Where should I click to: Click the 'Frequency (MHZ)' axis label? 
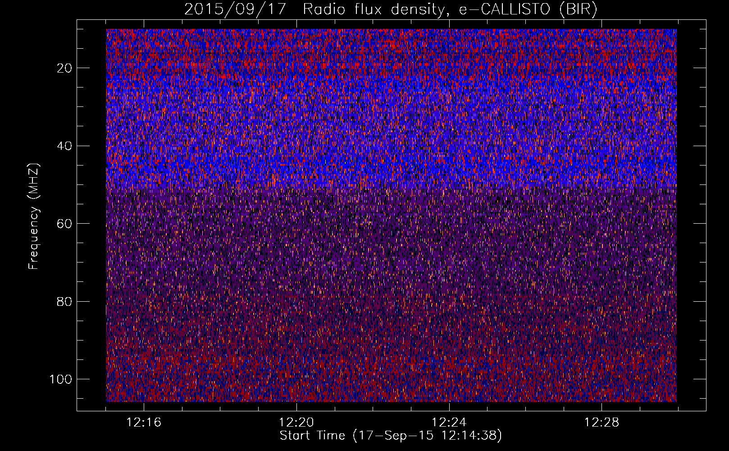click(34, 216)
